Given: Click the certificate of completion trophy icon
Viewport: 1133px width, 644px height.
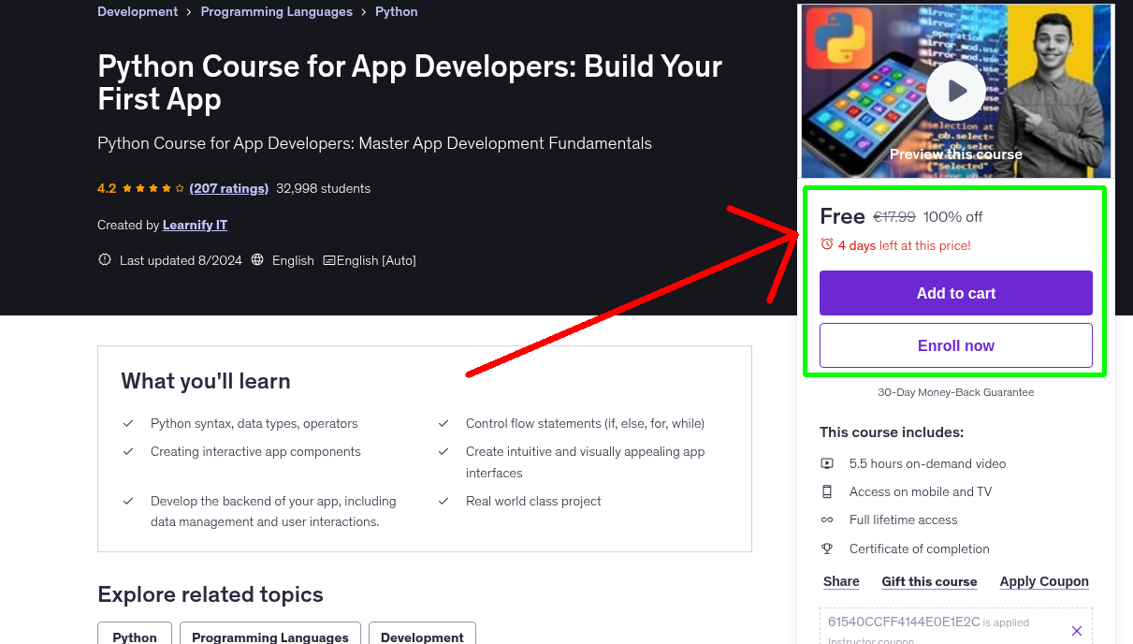Looking at the screenshot, I should click(827, 548).
